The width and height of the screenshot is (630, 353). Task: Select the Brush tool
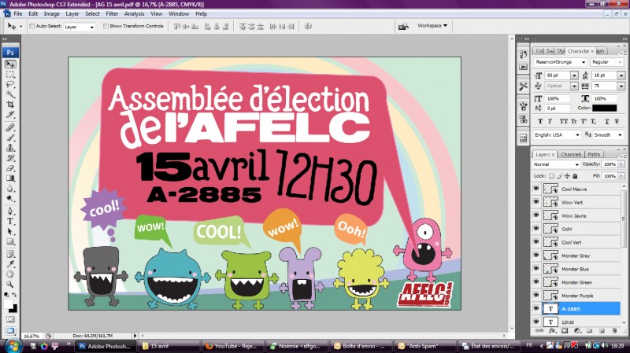point(10,138)
